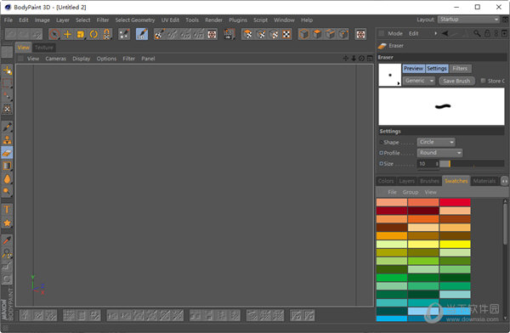Select the Scale tool in top toolbar
The height and width of the screenshot is (333, 510).
(81, 34)
